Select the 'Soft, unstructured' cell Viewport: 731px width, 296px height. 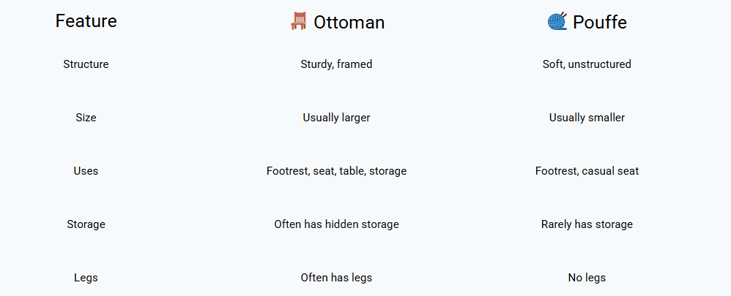point(587,64)
